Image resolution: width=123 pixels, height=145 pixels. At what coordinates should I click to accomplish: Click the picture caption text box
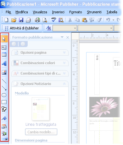(x=104, y=125)
